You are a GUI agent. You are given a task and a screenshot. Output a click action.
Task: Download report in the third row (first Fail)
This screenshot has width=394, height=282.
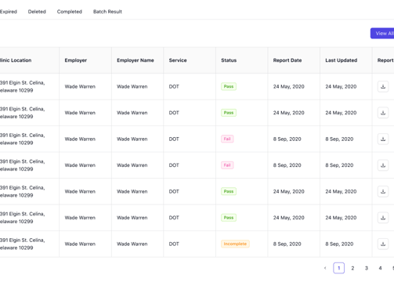(383, 139)
